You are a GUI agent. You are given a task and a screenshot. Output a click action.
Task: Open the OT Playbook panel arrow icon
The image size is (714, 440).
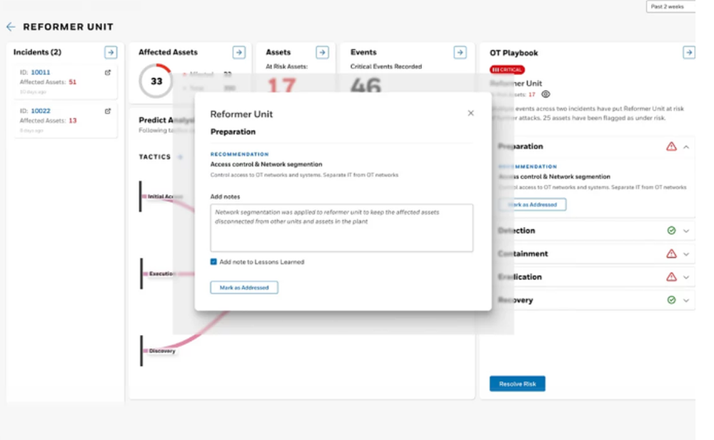pos(689,53)
